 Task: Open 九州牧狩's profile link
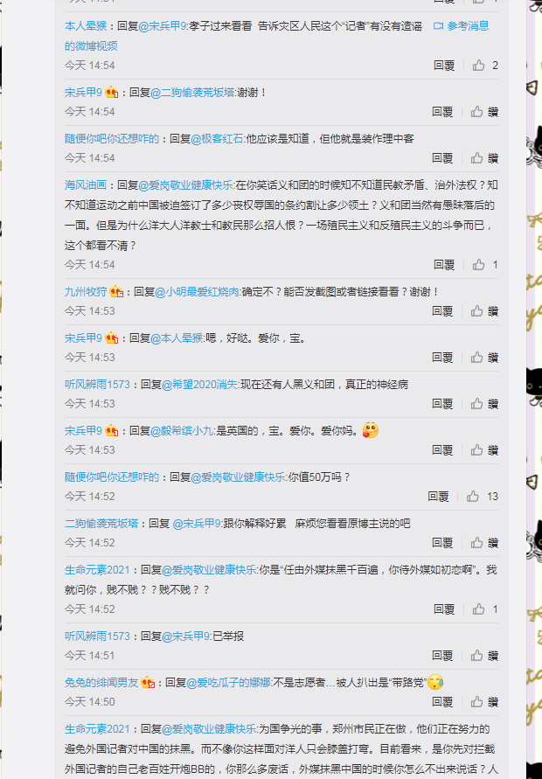click(86, 292)
